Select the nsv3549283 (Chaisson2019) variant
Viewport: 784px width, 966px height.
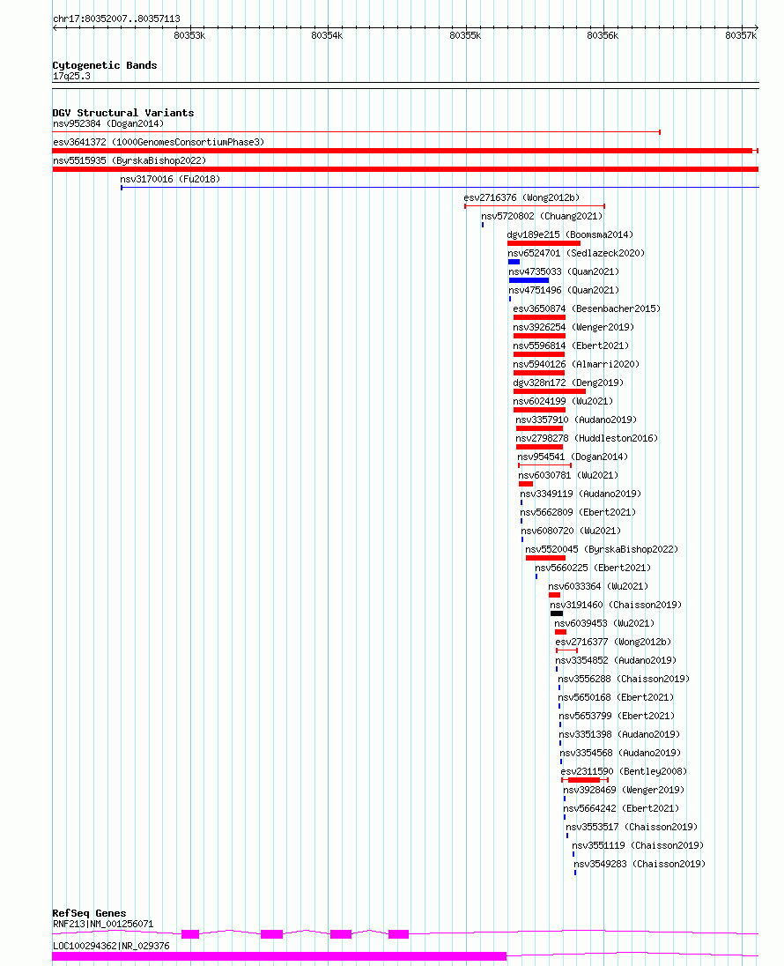pyautogui.click(x=640, y=863)
